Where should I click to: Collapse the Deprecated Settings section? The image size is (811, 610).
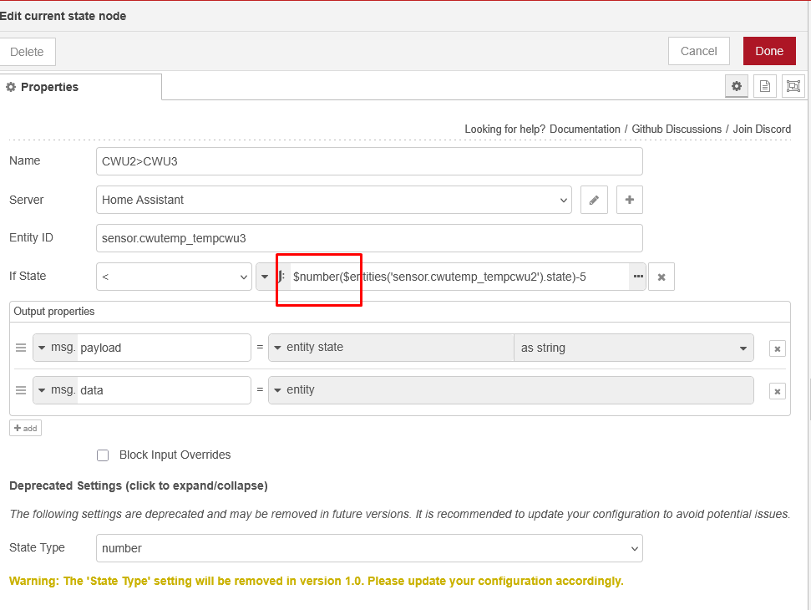(138, 485)
